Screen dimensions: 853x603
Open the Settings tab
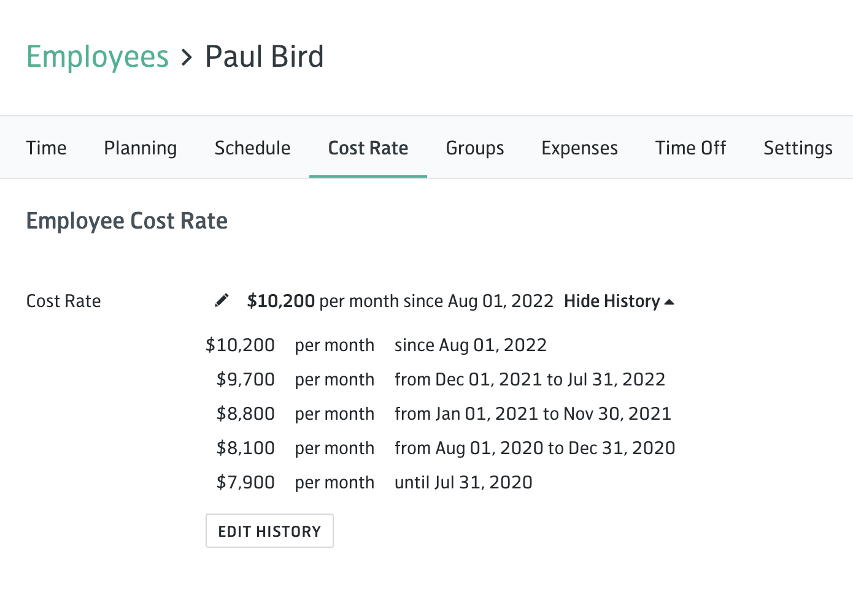tap(798, 148)
